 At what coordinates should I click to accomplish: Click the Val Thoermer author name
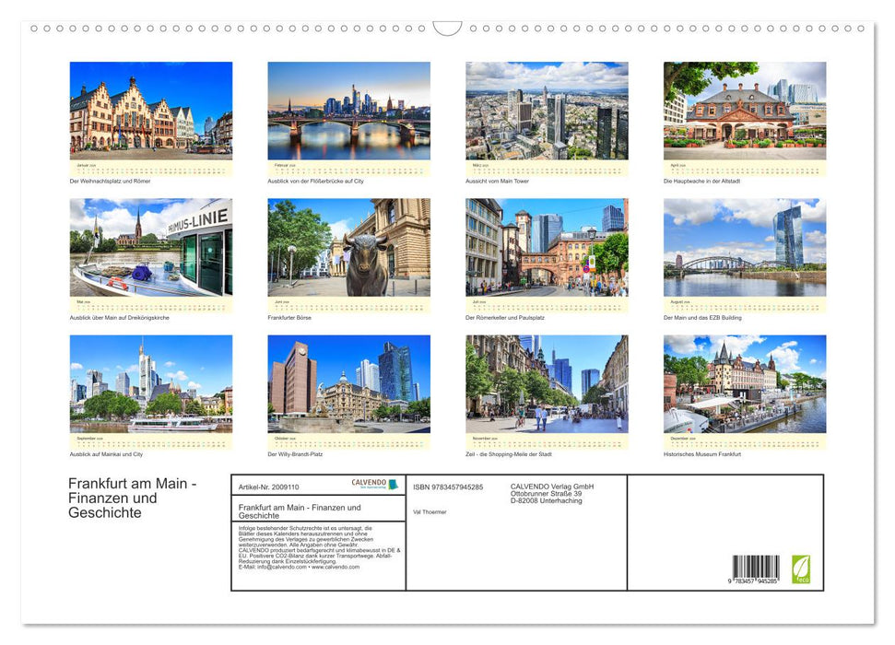[x=429, y=512]
